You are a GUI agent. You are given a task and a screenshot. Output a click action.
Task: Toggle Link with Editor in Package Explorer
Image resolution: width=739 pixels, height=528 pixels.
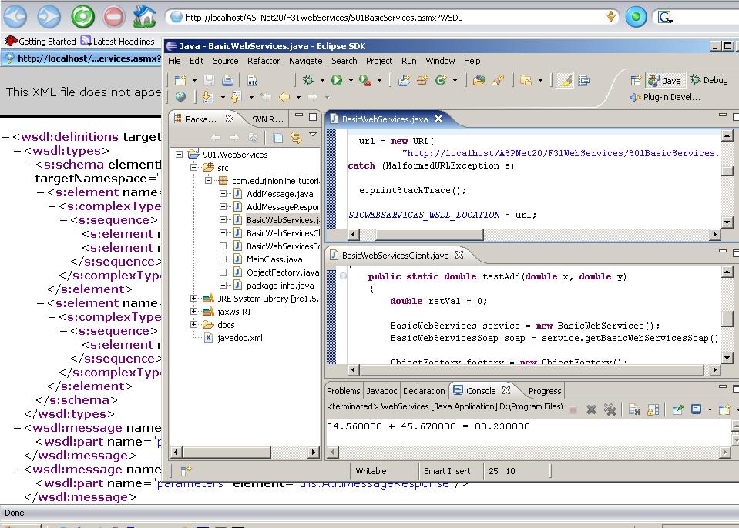(295, 138)
